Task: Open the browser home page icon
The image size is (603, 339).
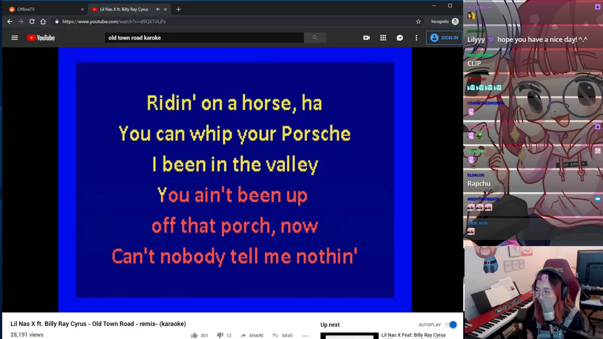Action: [x=43, y=21]
